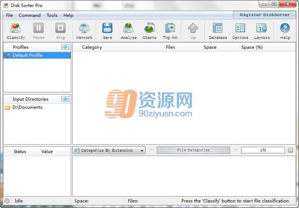The image size is (299, 208).
Task: Click the Profiles panel header
Action: tap(20, 47)
